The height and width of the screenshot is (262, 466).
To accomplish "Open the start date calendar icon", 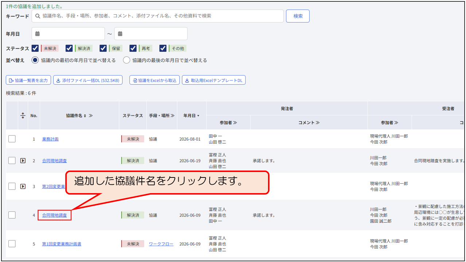I will [38, 34].
